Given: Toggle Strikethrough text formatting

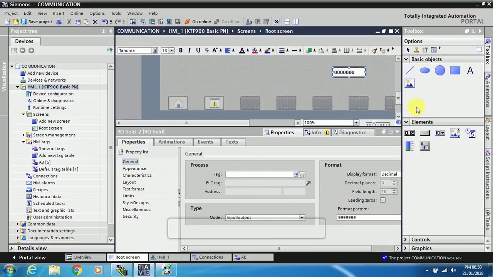Looking at the screenshot, I should (x=207, y=50).
